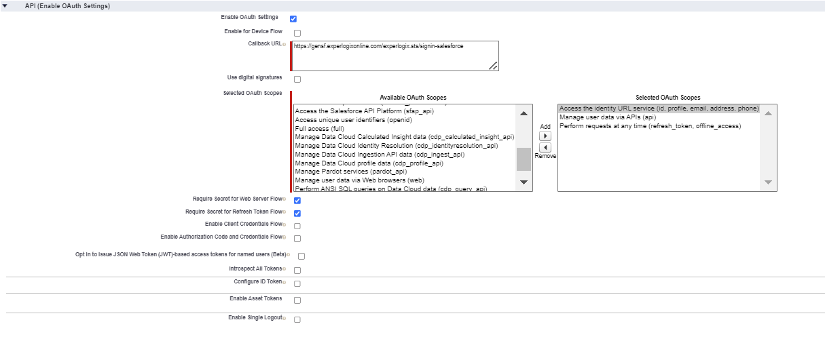Select Perform ANSI SQL queries on Data Cloud scope
Image resolution: width=825 pixels, height=339 pixels.
pos(405,188)
